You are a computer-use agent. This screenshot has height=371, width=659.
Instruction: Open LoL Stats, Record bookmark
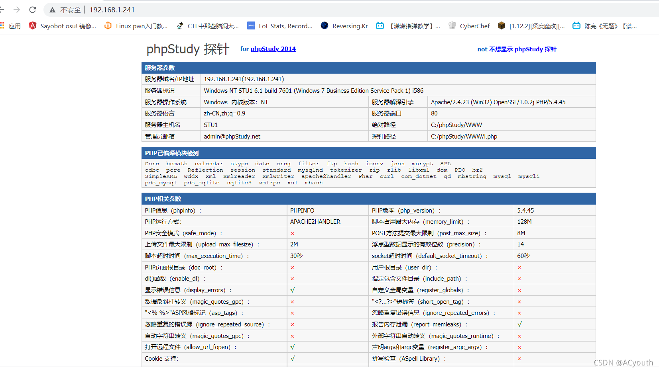(x=280, y=26)
